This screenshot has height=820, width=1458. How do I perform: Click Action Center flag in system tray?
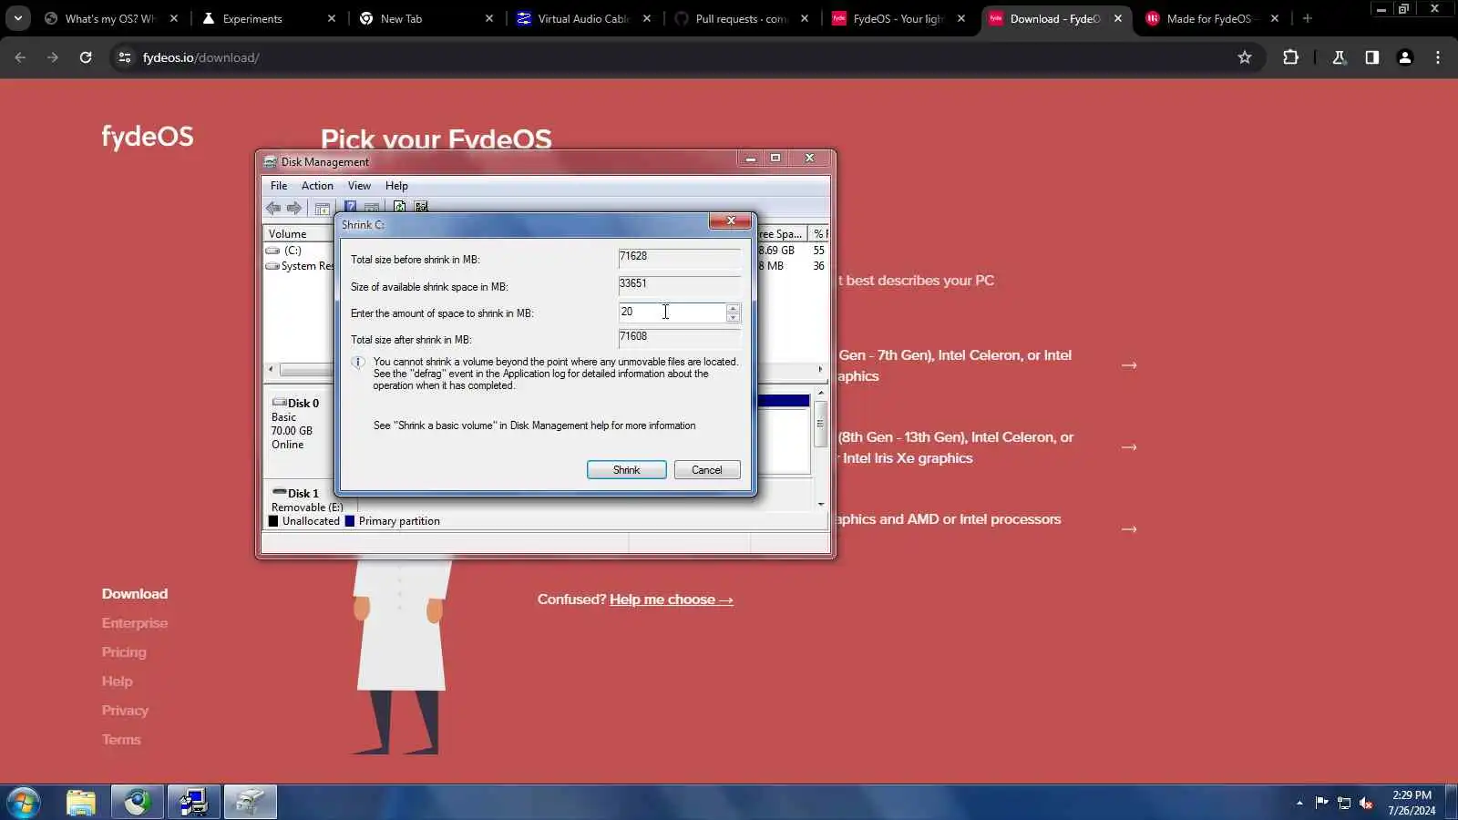[1321, 803]
